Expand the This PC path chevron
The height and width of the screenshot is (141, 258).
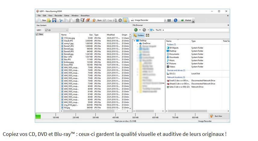163,30
